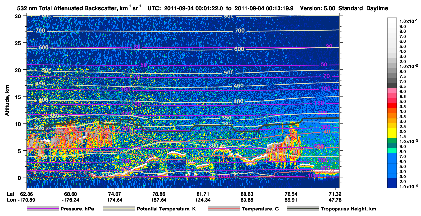Click the start time '2011-09-04 00:01:22.0'
The width and height of the screenshot is (421, 216).
[x=194, y=8]
